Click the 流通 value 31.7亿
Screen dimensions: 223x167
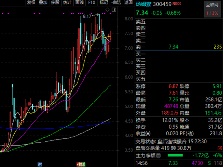coord(215,127)
